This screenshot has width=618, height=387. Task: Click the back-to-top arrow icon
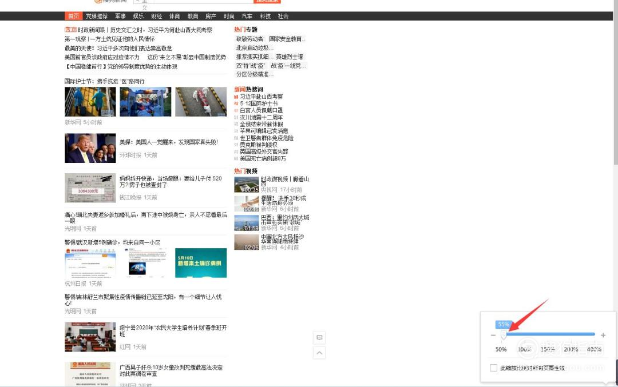(319, 353)
